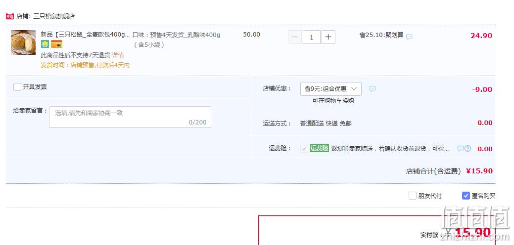
Task: Toggle the 运费险 shipping insurance checkbox
Action: [304, 149]
